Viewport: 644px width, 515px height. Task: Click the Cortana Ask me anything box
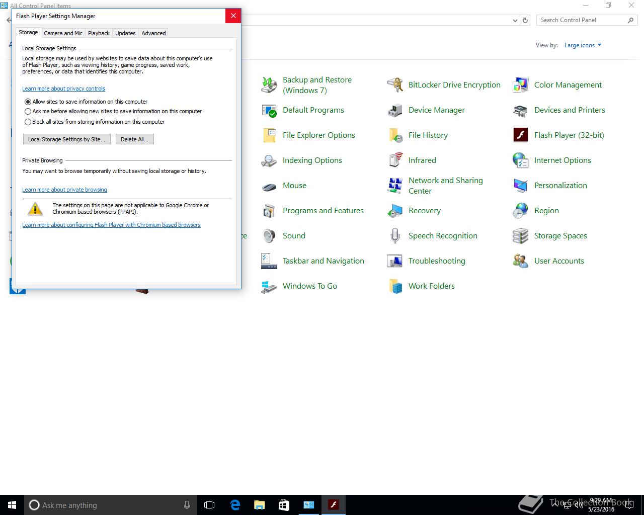pos(110,505)
